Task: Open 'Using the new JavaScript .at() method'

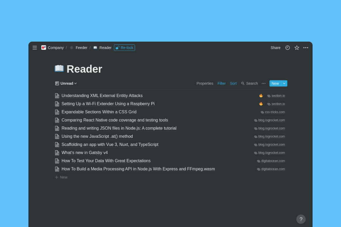Action: pyautogui.click(x=97, y=137)
